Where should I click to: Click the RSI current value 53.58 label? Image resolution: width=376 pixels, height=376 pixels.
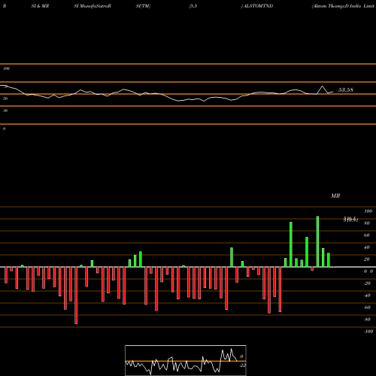[346, 89]
